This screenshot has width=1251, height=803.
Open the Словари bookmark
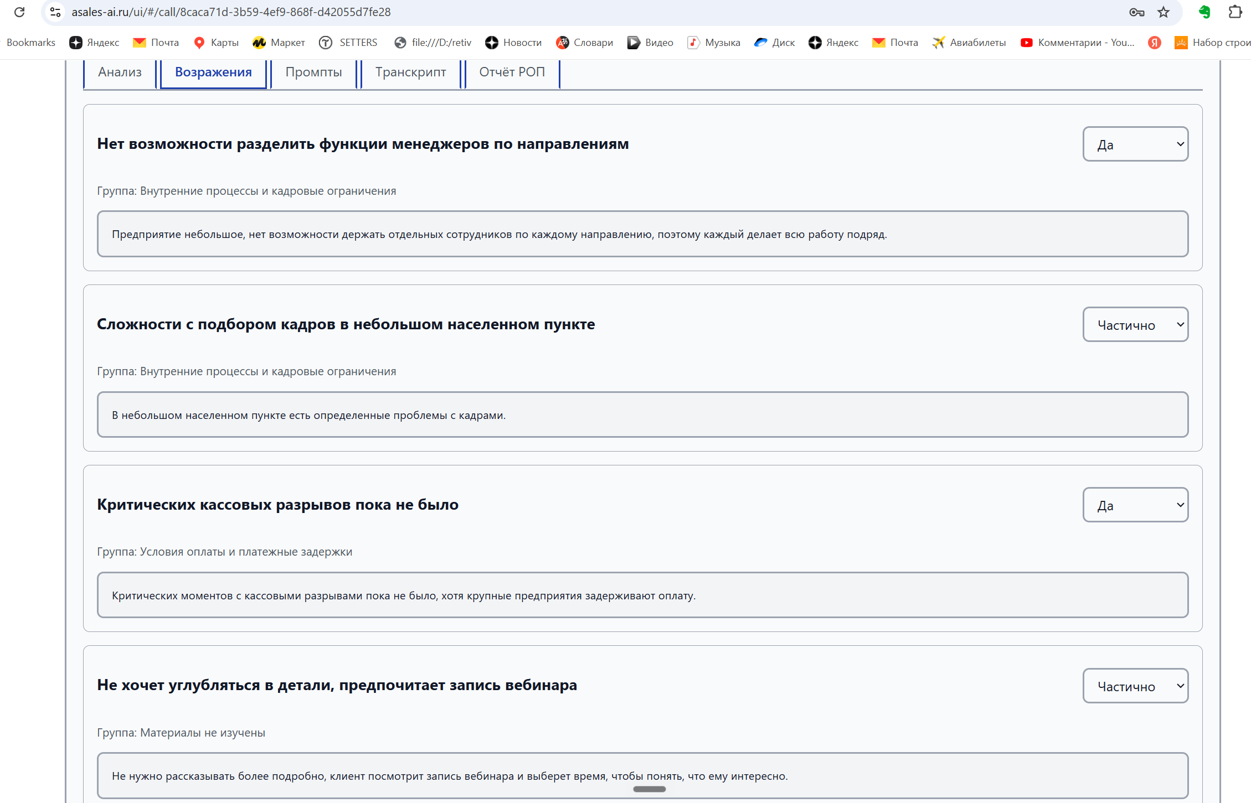pyautogui.click(x=585, y=43)
